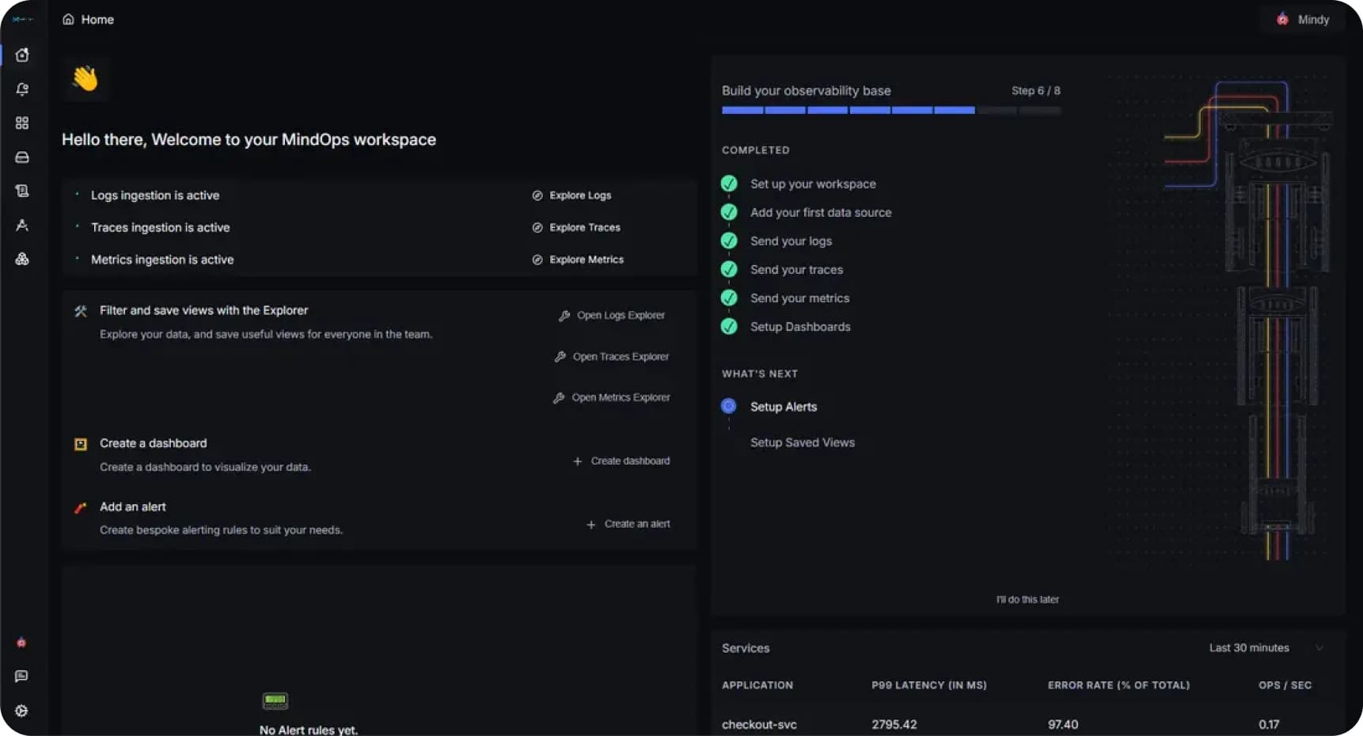Click the tools icon beside Filter and save views
Image resolution: width=1363 pixels, height=736 pixels.
81,311
